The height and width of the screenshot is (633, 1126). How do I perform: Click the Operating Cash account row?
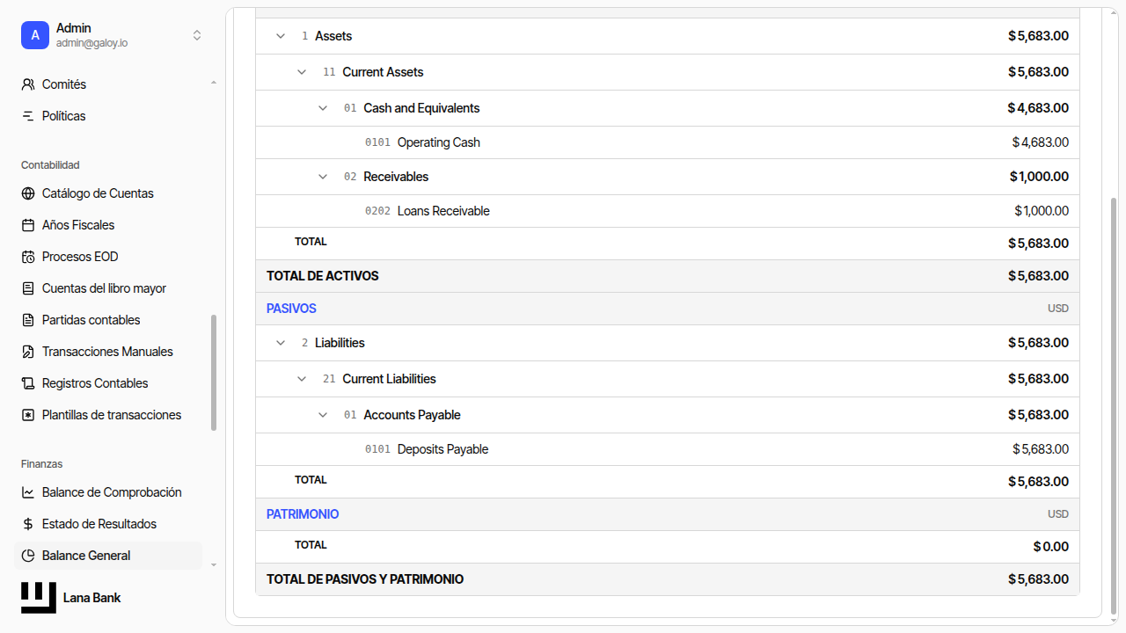point(668,142)
